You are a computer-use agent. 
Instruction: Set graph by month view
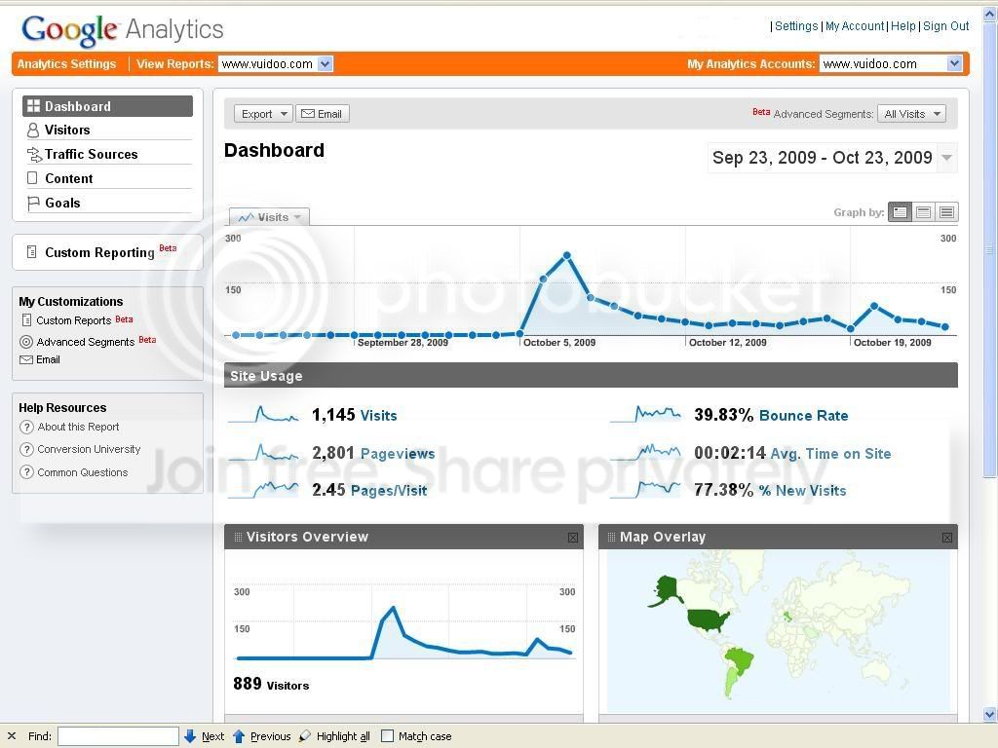coord(947,212)
